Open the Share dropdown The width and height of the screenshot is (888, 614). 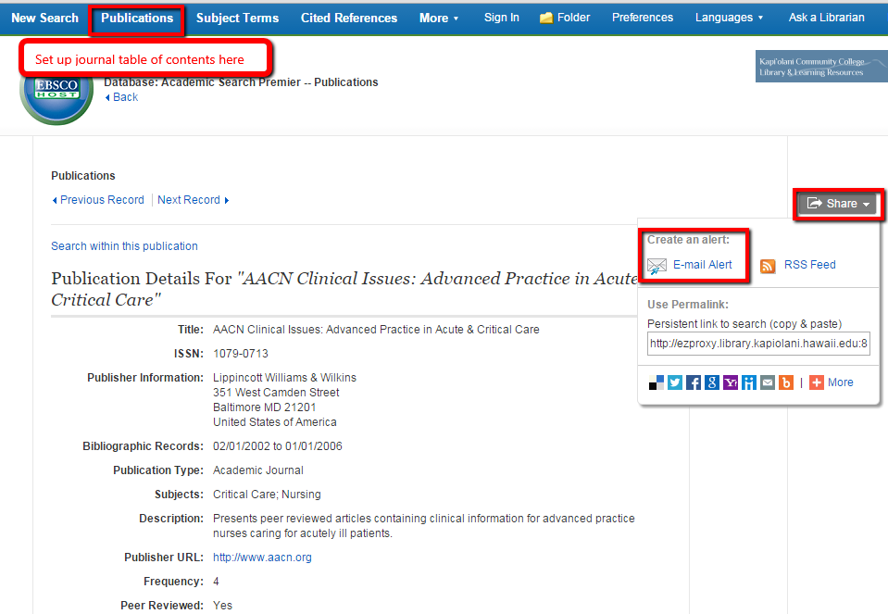point(838,204)
